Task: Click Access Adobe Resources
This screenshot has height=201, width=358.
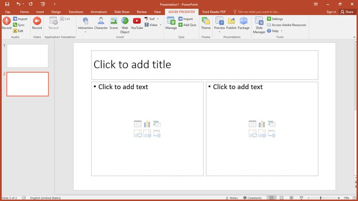Action: [x=286, y=25]
